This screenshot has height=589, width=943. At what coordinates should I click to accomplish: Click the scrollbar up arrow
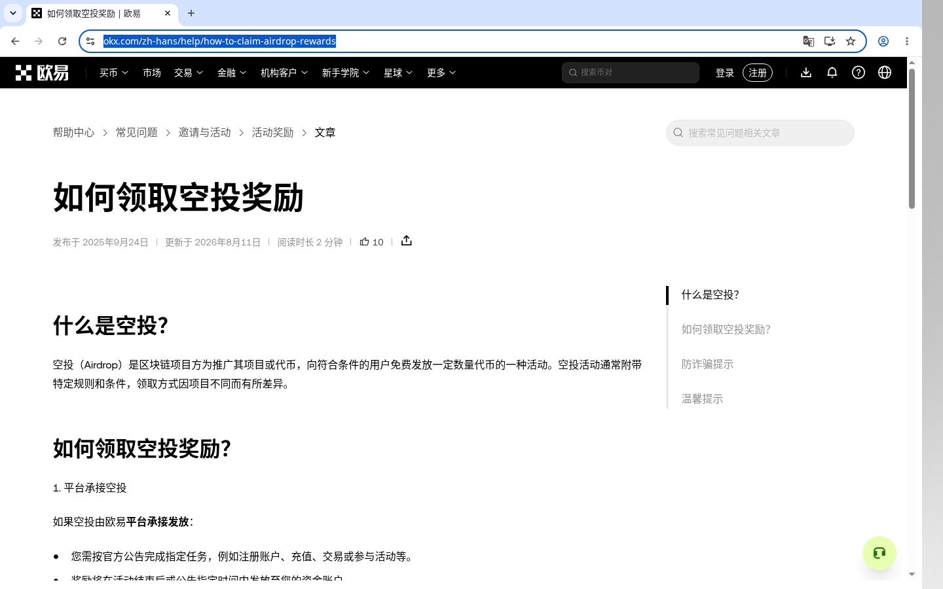click(912, 62)
